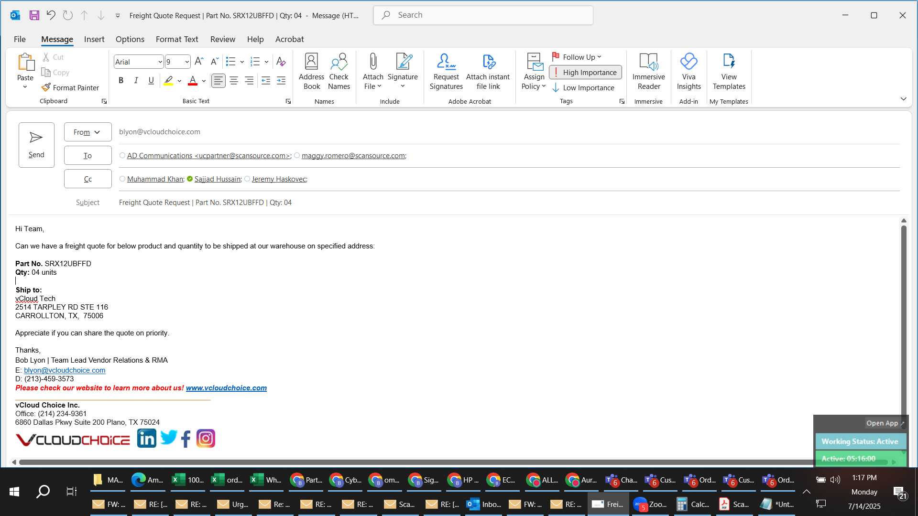Click the Save icon in title bar
Screen dimensions: 918x516
[34, 15]
